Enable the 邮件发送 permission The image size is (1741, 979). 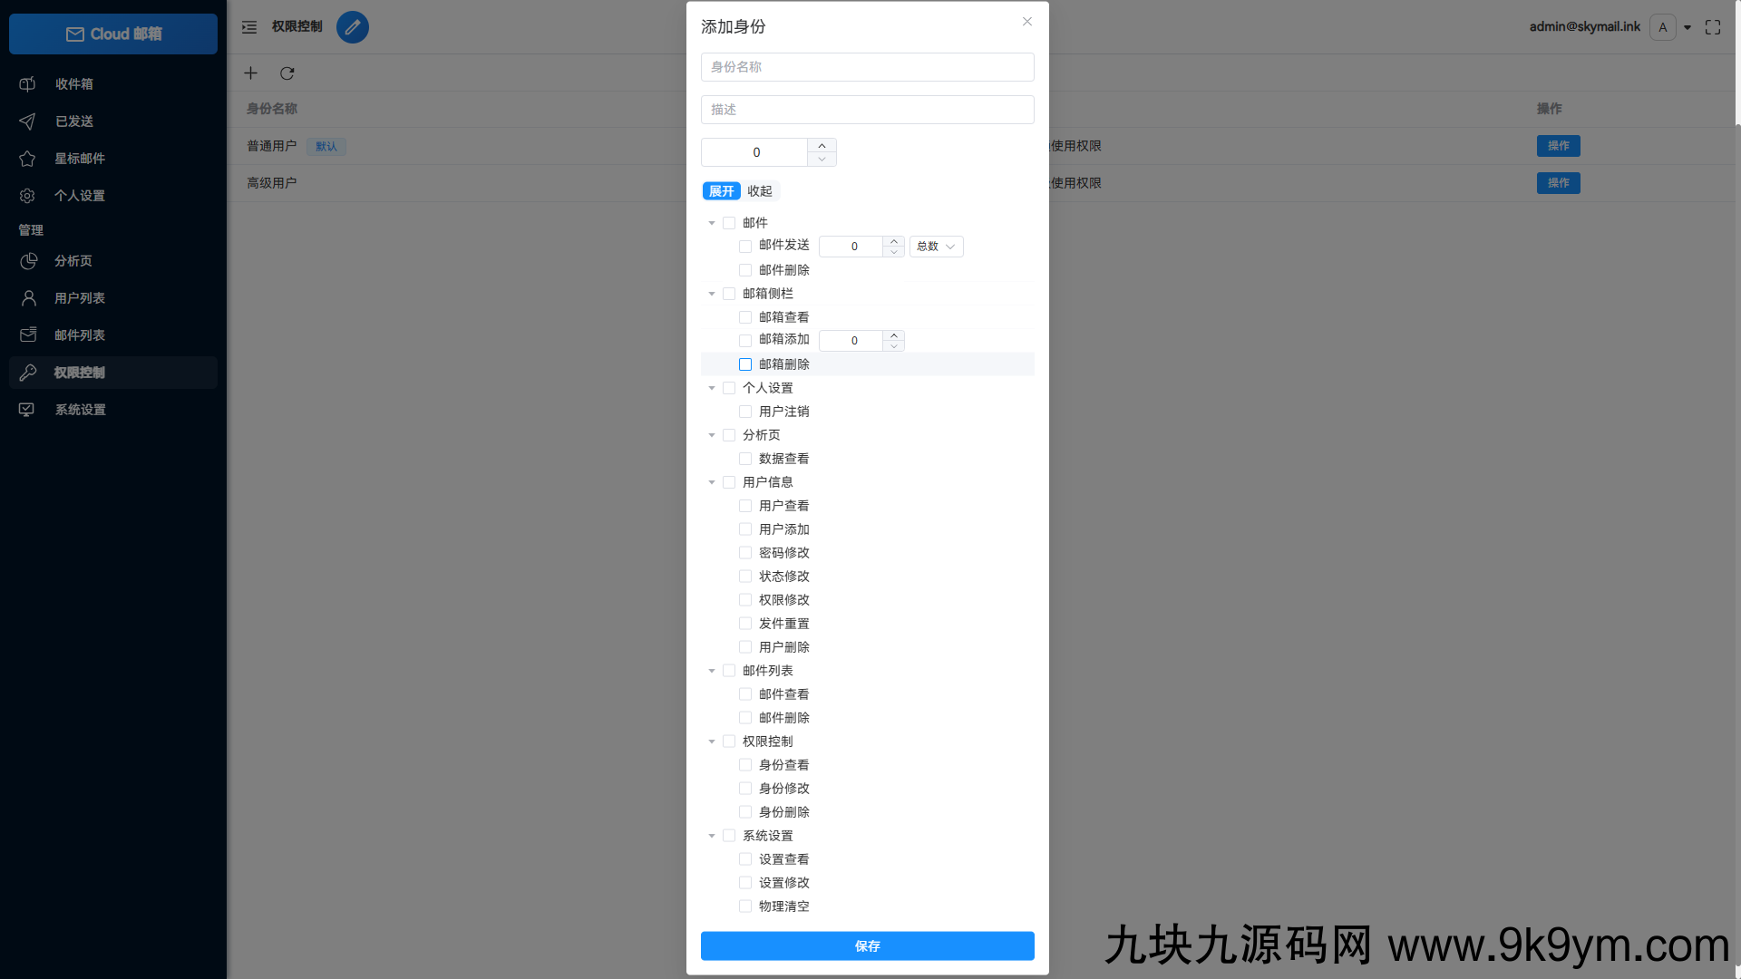point(745,246)
